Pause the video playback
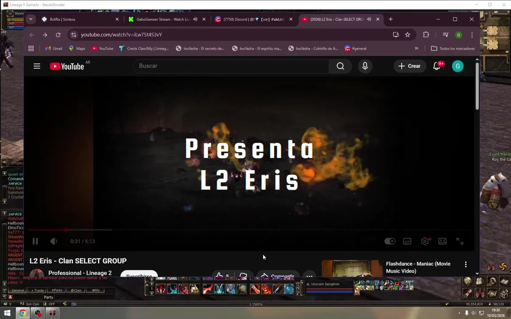Viewport: 511px width, 319px height. 35,241
